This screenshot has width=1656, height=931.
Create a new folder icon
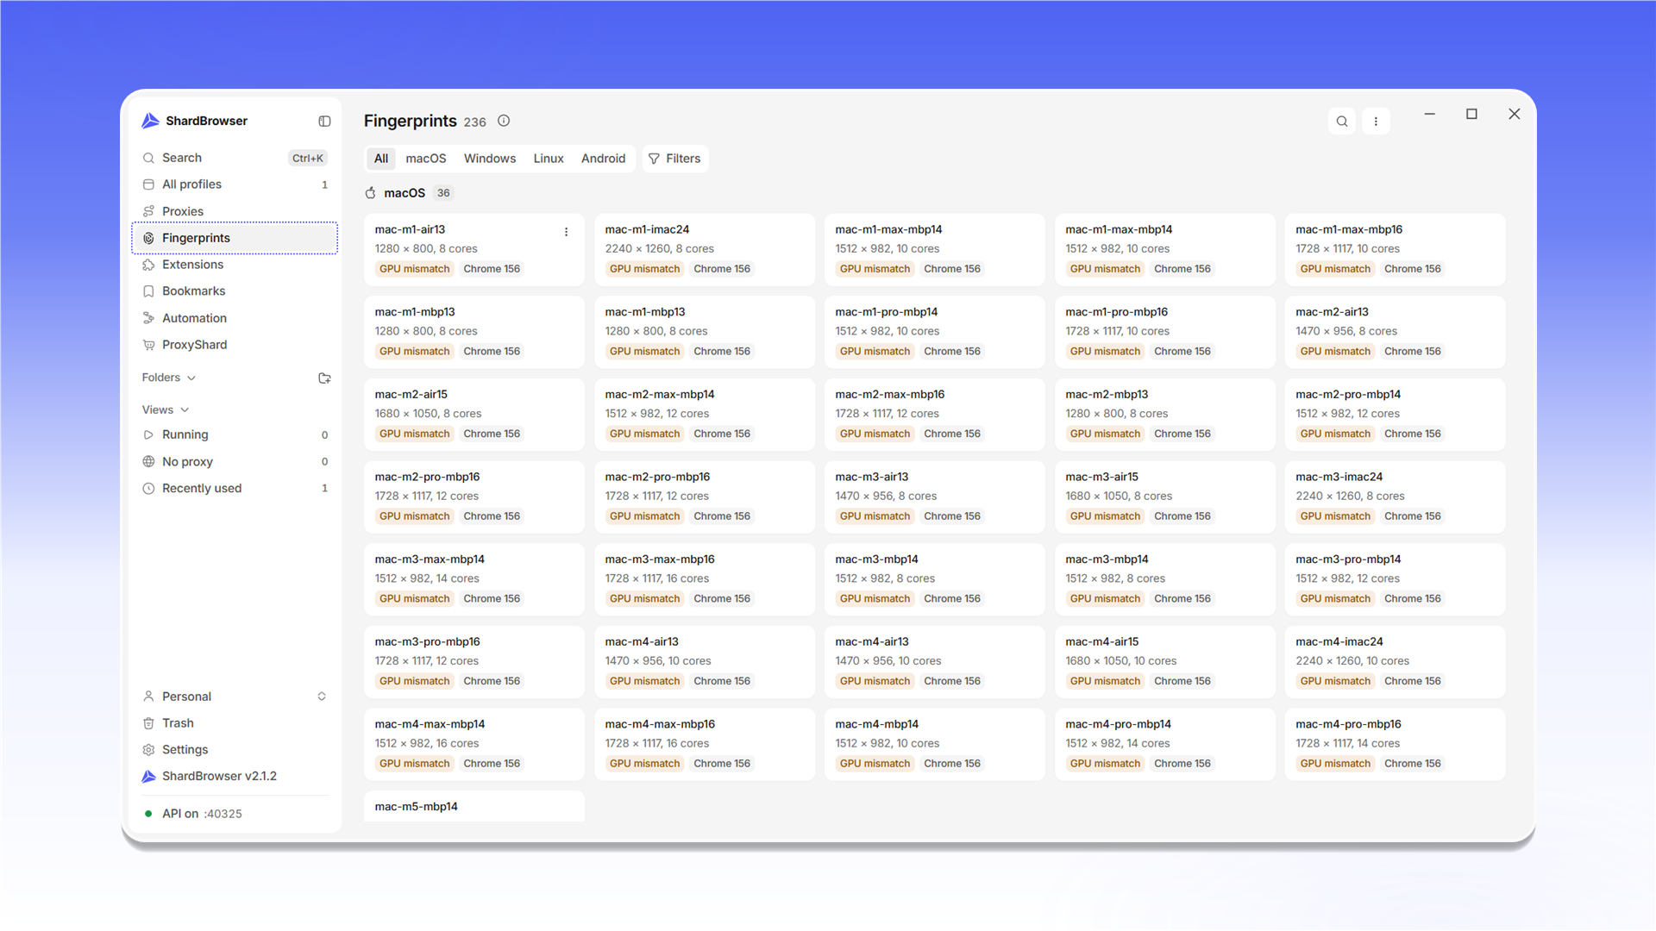[324, 378]
